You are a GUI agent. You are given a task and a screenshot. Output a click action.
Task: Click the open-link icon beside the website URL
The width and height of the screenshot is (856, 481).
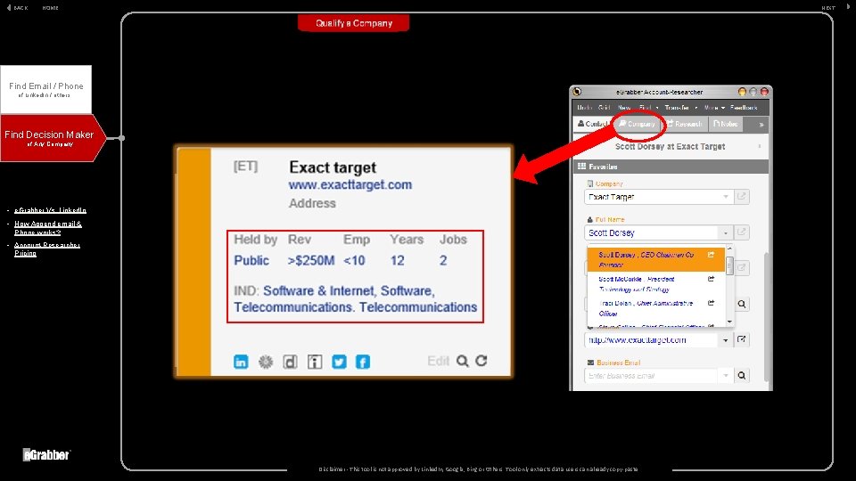click(741, 339)
